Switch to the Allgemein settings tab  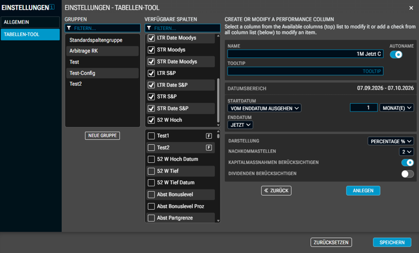click(30, 22)
